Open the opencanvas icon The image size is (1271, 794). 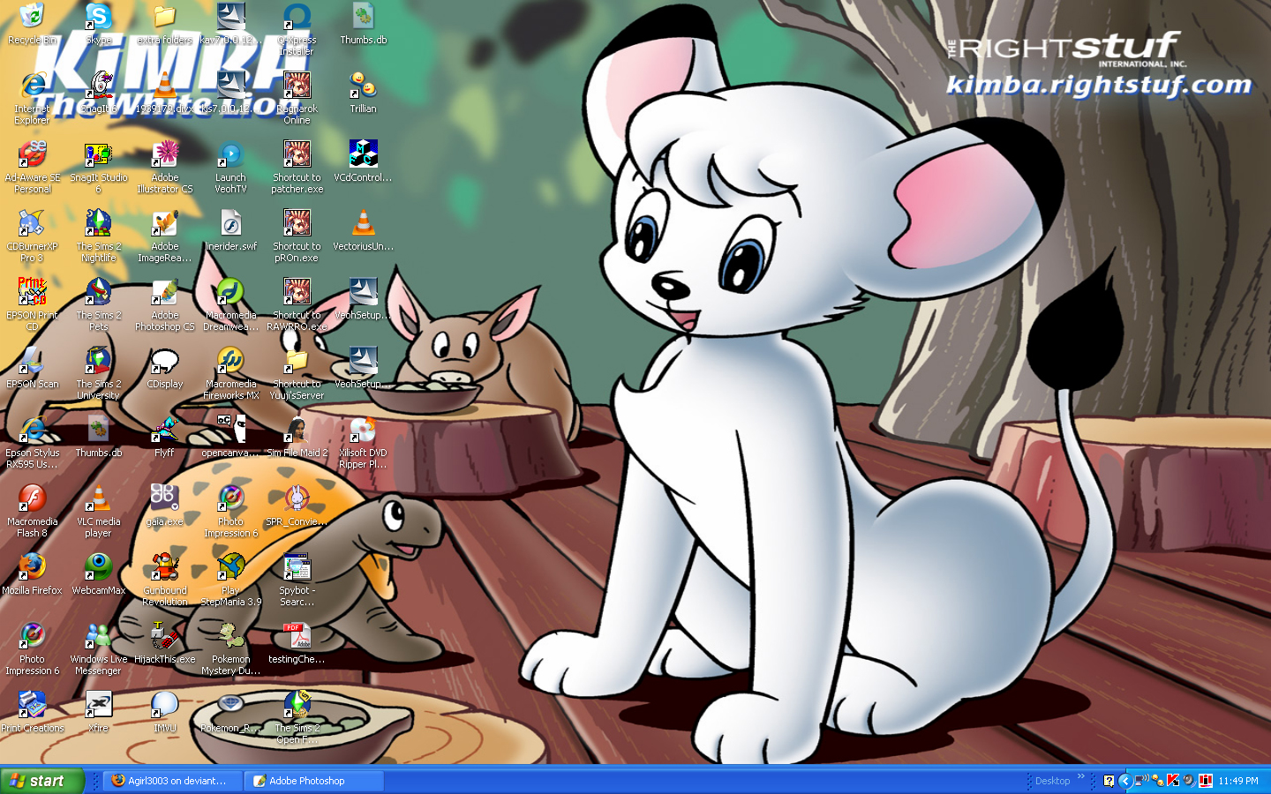pyautogui.click(x=230, y=437)
